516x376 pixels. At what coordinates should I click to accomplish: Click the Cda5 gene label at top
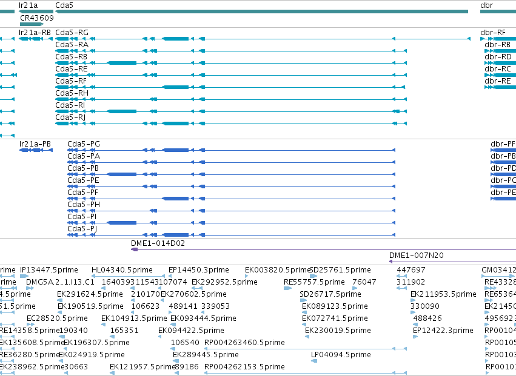click(64, 5)
